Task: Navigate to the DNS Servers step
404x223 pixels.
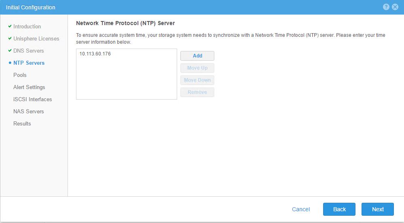Action: [x=28, y=51]
